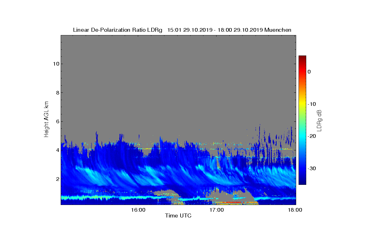The width and height of the screenshot is (366, 244).
Task: Click the 17:00 time tick label
Action: pos(217,210)
